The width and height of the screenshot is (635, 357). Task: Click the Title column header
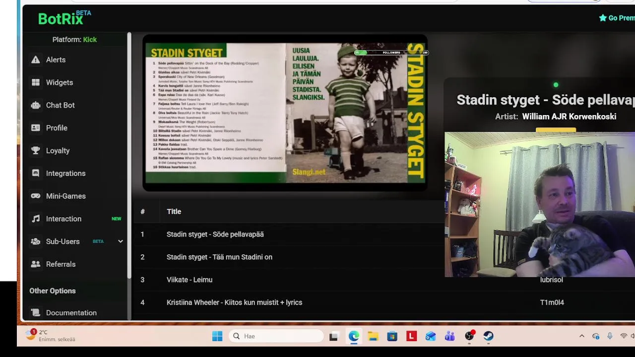click(x=174, y=212)
